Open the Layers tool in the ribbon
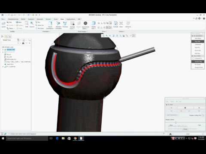The width and height of the screenshot is (206, 154). (3, 24)
